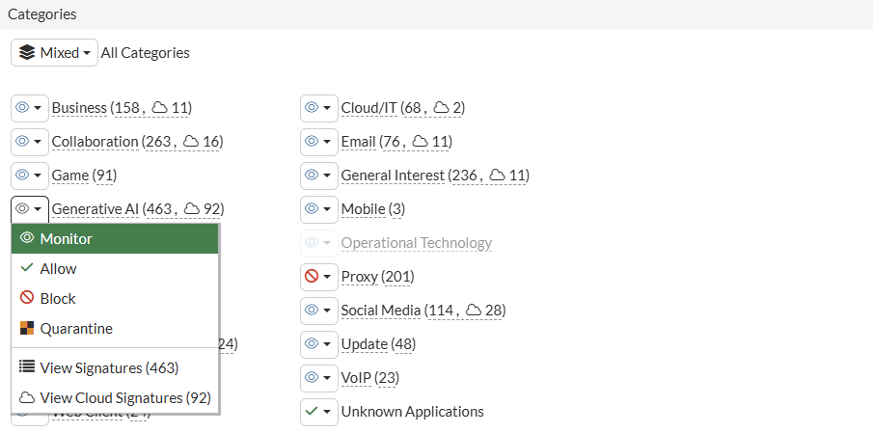
Task: Click the VoIP category label
Action: (x=355, y=378)
